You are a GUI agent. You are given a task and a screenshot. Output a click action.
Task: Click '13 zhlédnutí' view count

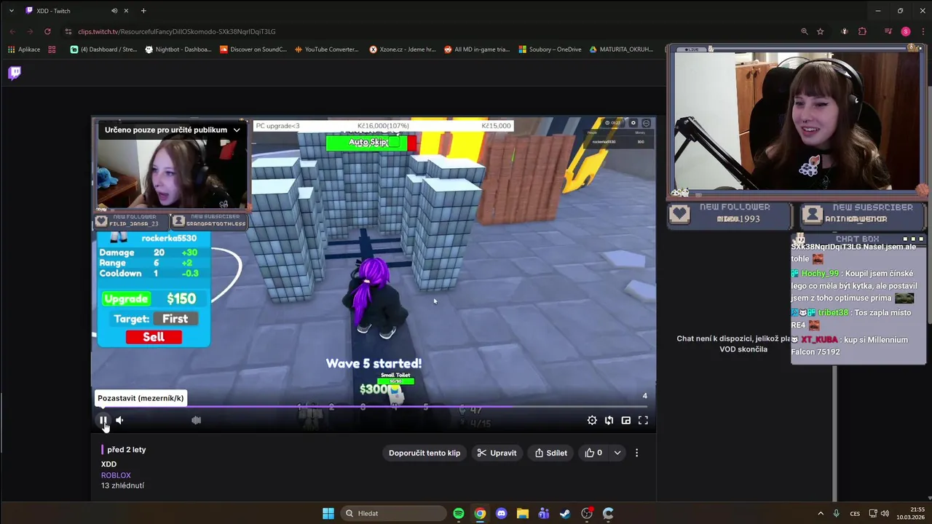tap(122, 485)
